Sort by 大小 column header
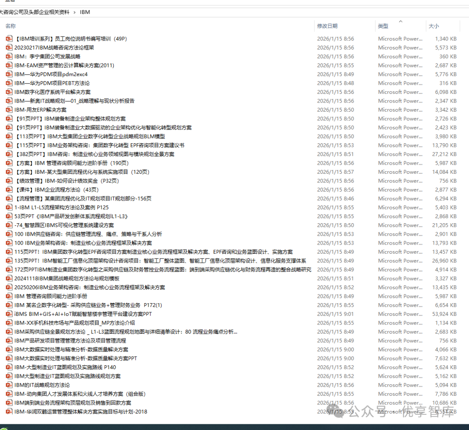Viewport: 469px width, 430px height. (433, 26)
